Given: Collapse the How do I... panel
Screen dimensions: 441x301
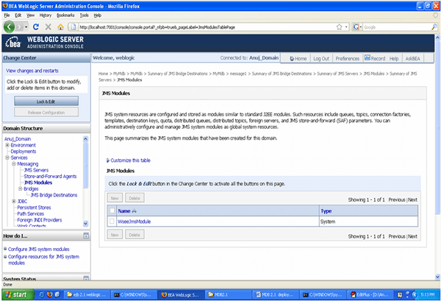Looking at the screenshot, I should pos(86,236).
